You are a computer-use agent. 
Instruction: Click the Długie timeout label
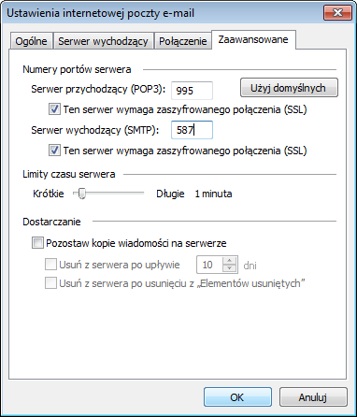(170, 194)
